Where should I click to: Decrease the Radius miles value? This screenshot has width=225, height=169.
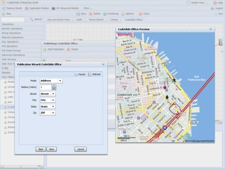54,89
